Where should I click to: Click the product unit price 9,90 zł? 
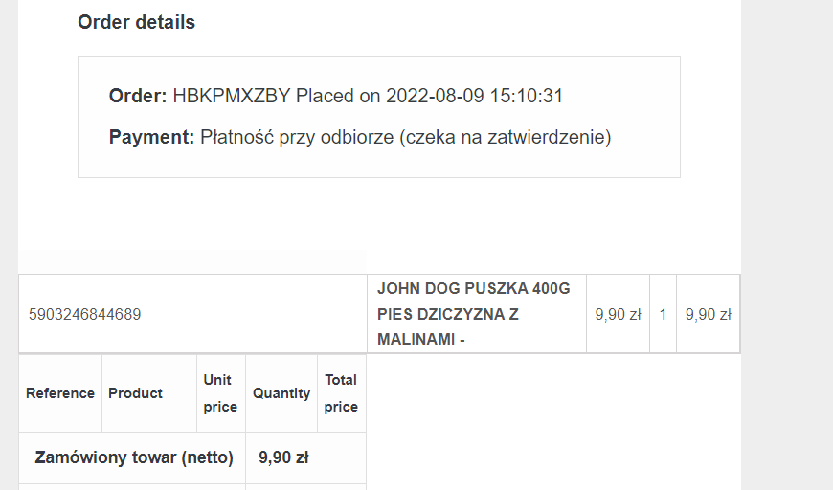click(618, 314)
